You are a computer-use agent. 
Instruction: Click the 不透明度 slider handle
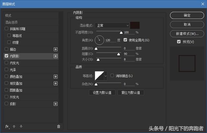[x=121, y=33]
